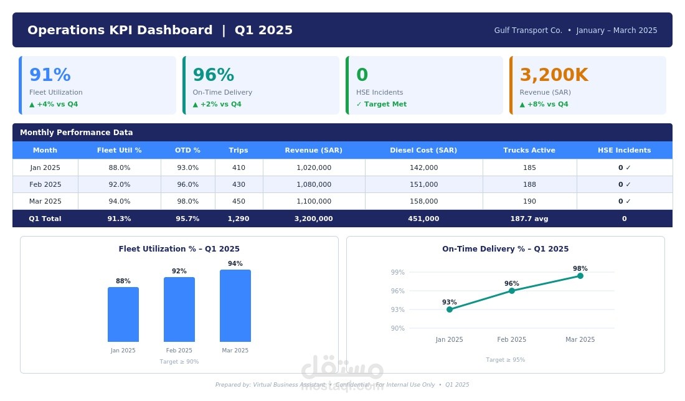Click the Target Met status text

381,104
